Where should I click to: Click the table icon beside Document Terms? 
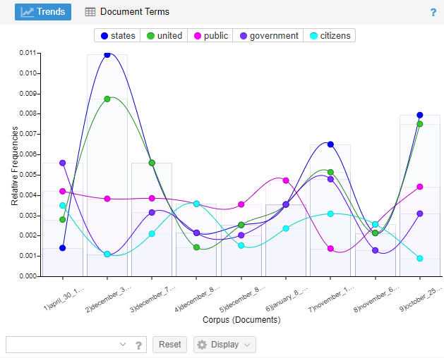(x=90, y=12)
